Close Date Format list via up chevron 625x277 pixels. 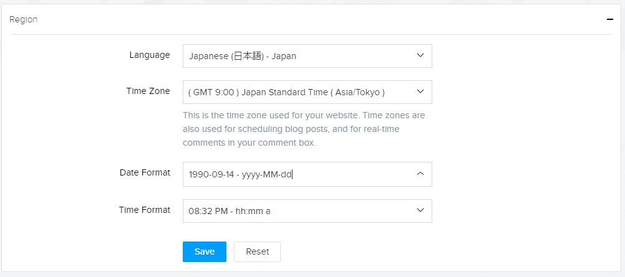tap(420, 174)
